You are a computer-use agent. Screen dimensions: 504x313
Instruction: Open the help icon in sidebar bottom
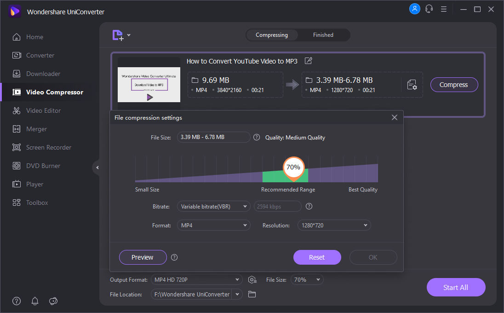click(x=17, y=301)
